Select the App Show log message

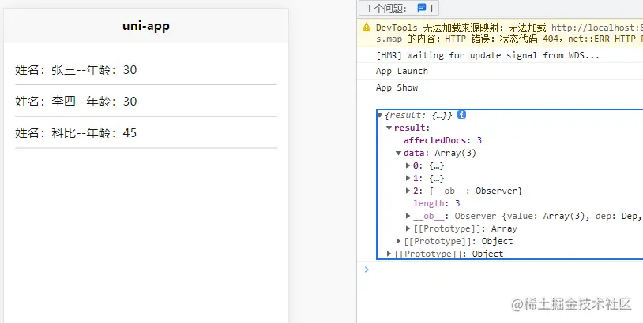[x=397, y=87]
